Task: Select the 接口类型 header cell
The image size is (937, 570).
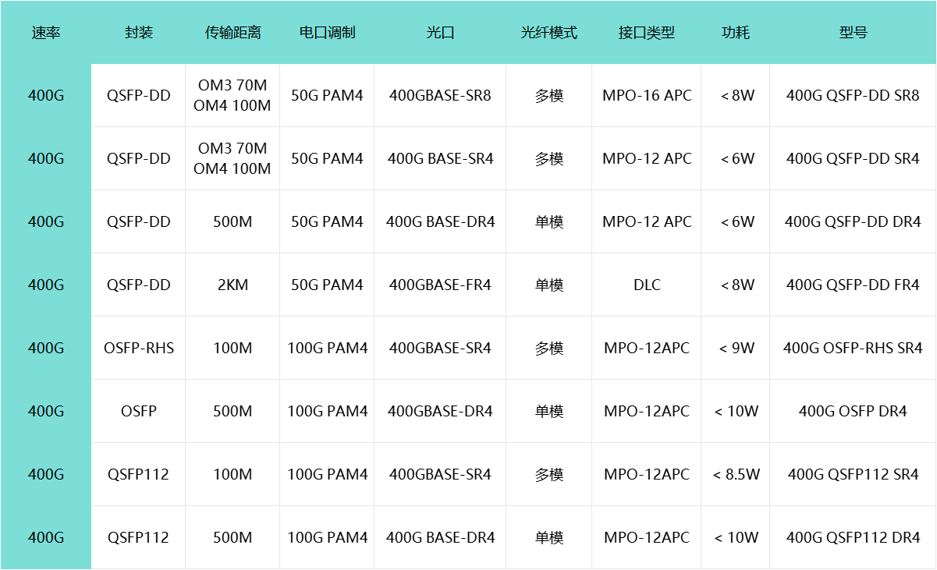Action: tap(646, 33)
